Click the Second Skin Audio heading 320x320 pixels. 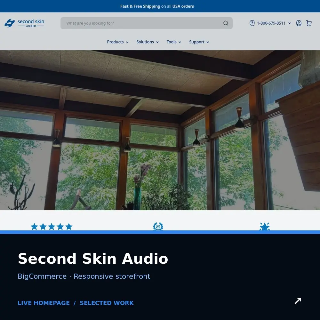93,259
